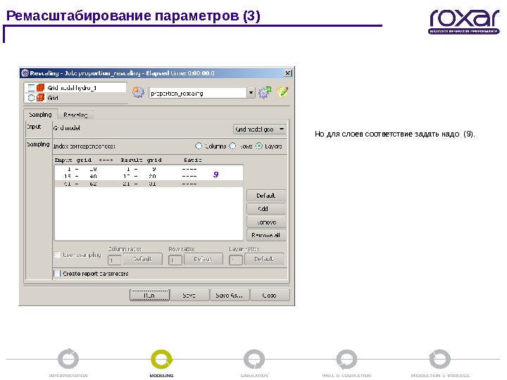This screenshot has height=380, width=507.
Task: Click the Index correspondences label
Action: 84,146
